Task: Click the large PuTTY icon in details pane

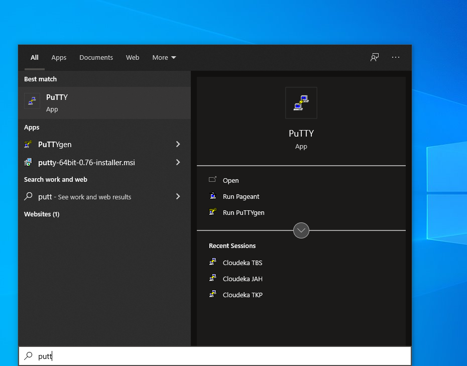Action: click(x=301, y=103)
